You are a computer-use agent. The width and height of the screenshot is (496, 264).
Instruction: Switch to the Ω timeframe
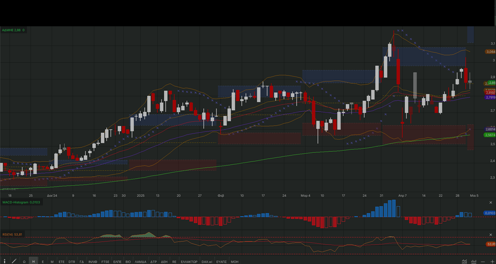24,262
